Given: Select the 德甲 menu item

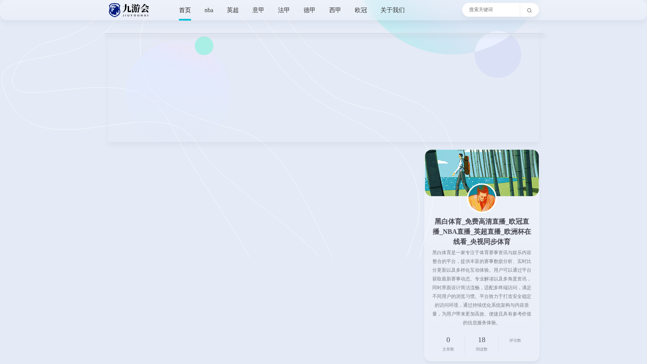Looking at the screenshot, I should point(310,10).
